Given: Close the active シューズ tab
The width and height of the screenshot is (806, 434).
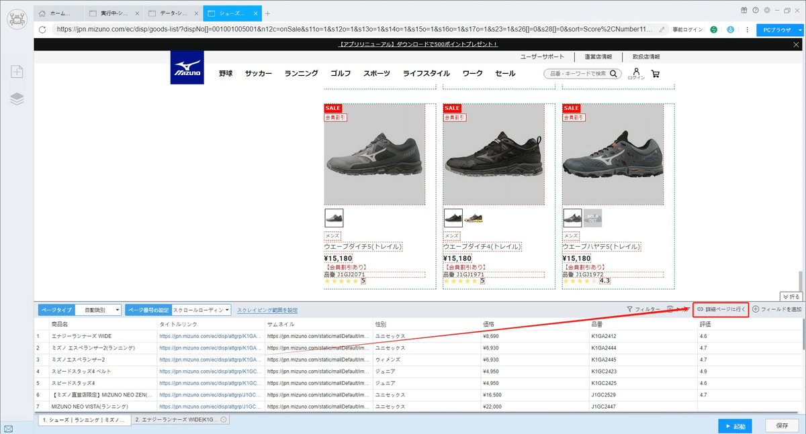Looking at the screenshot, I should tap(255, 13).
